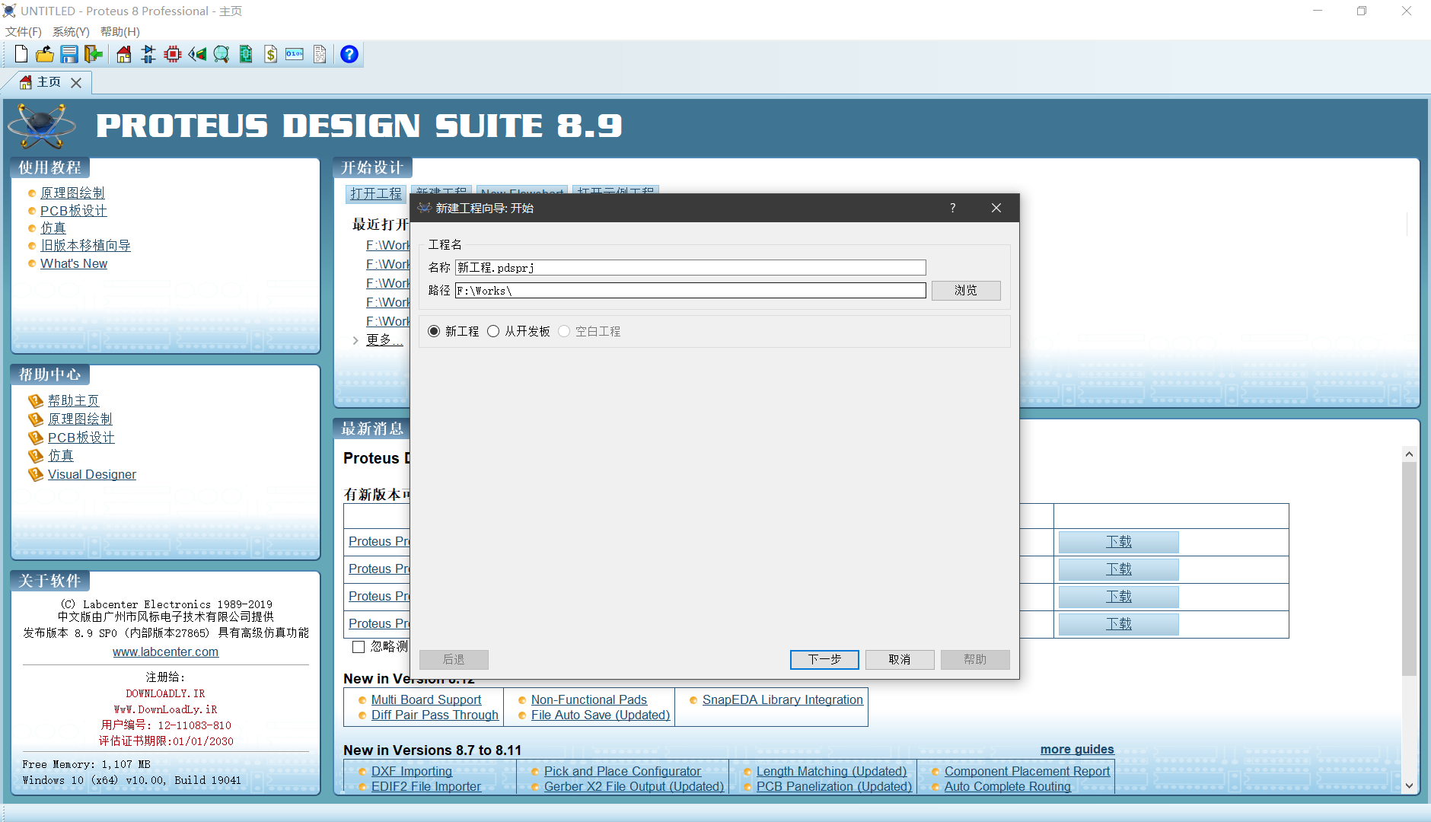Open the DXF Importing link
This screenshot has width=1431, height=822.
[x=412, y=771]
